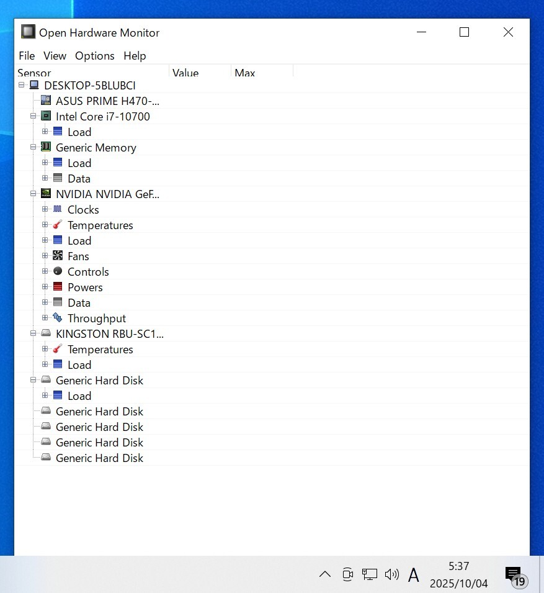Click the round Controls icon

58,271
